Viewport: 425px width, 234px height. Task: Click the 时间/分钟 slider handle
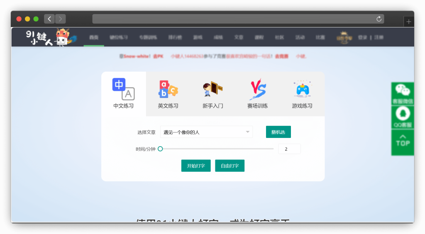160,149
